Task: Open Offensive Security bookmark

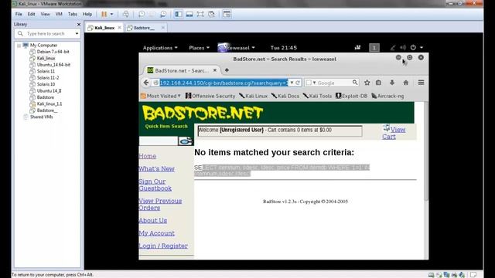Action: [x=210, y=96]
